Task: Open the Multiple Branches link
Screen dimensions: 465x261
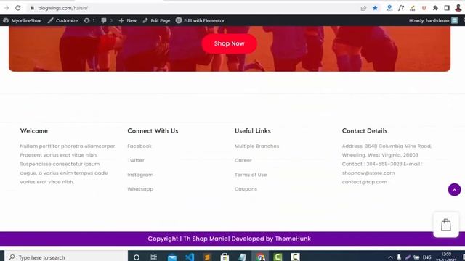Action: (256, 146)
